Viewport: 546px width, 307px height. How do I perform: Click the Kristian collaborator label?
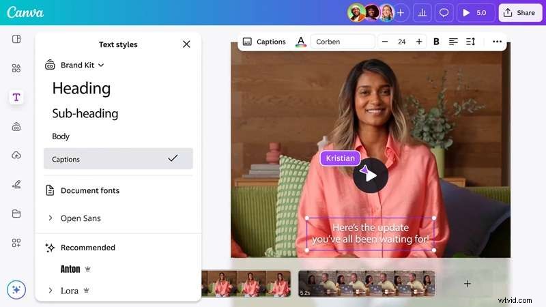click(340, 158)
